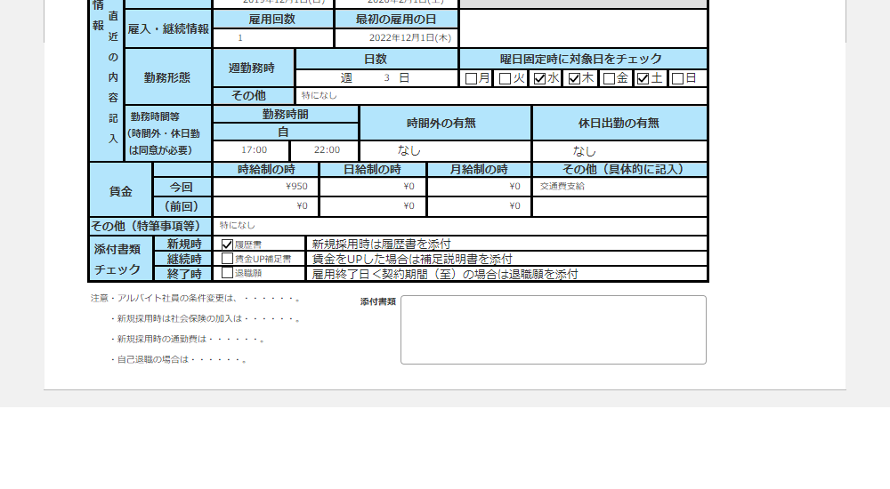The width and height of the screenshot is (890, 489).
Task: Tick the 退職願 checkbox
Action: click(x=227, y=273)
